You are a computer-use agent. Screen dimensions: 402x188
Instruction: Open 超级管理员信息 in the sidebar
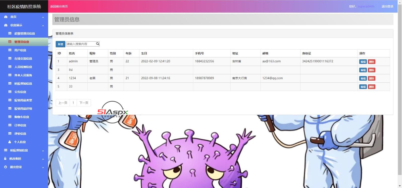pos(25,34)
